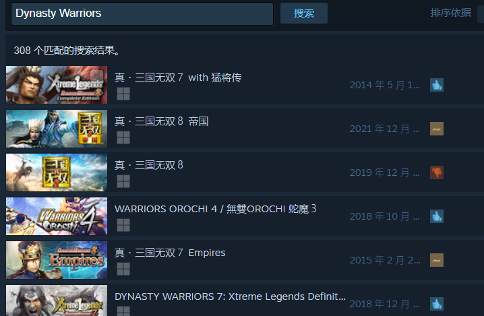Viewport: 484px width, 316px height.
Task: Click the negative thumbs-down icon for 真·三国无双8
Action: (437, 172)
